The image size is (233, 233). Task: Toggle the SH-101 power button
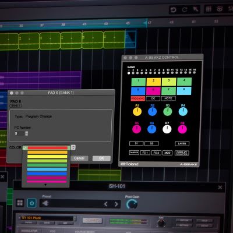[32, 203]
